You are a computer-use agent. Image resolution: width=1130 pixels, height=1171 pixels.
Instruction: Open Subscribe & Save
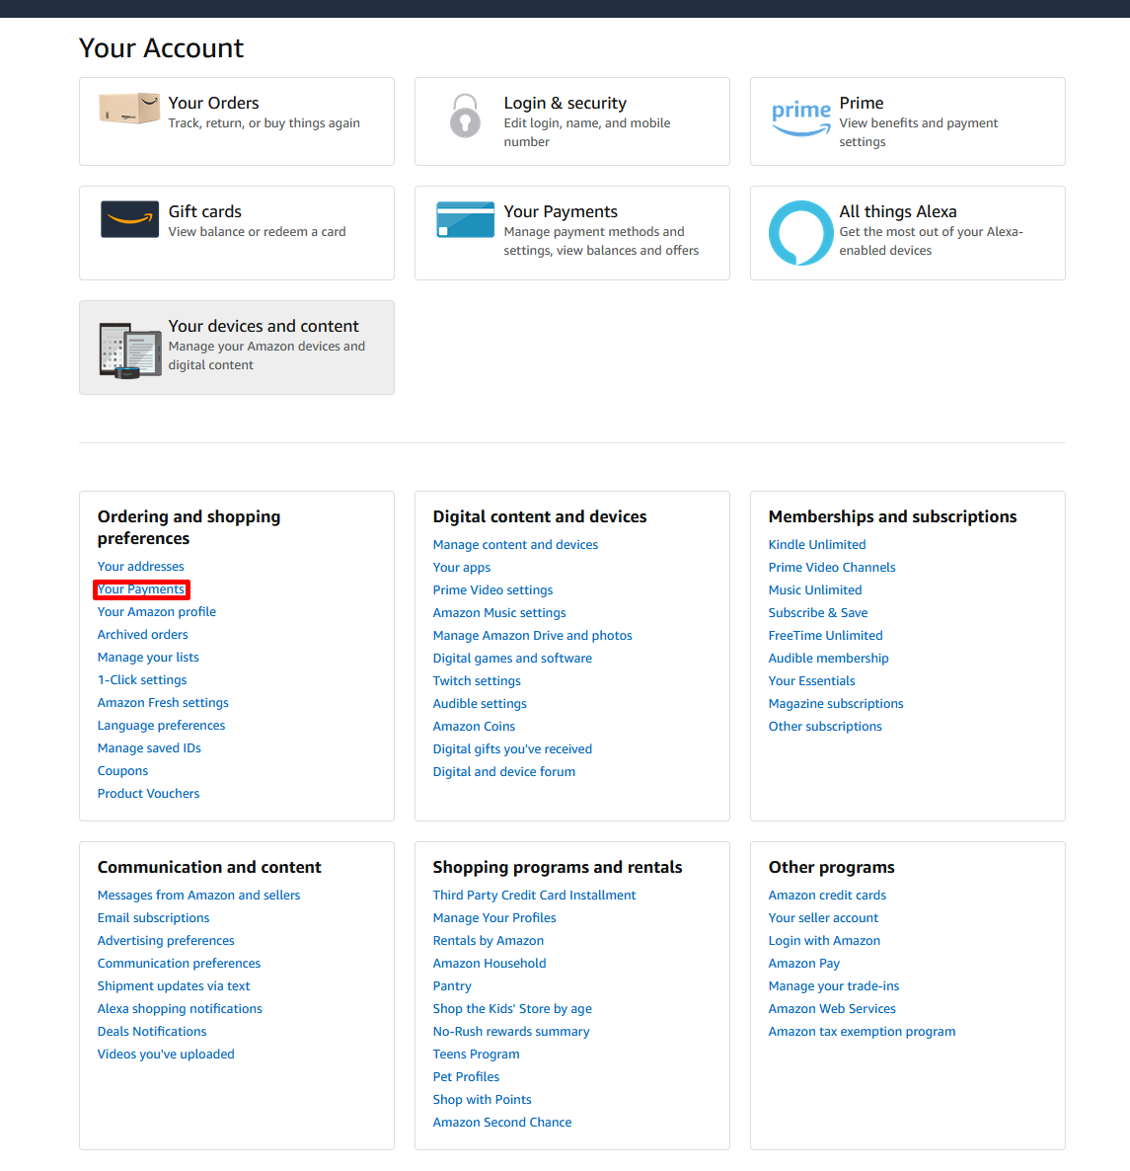coord(818,612)
